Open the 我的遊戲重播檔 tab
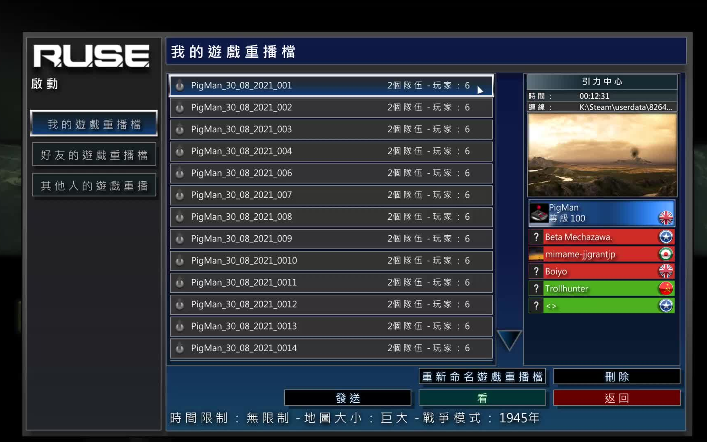The height and width of the screenshot is (442, 707). 94,124
